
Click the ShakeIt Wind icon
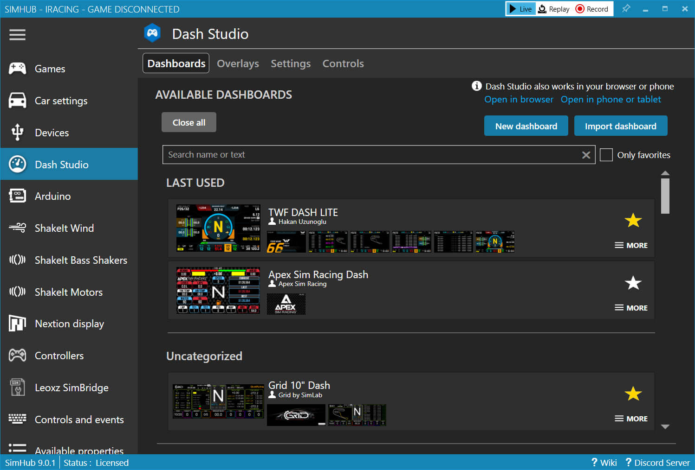18,228
